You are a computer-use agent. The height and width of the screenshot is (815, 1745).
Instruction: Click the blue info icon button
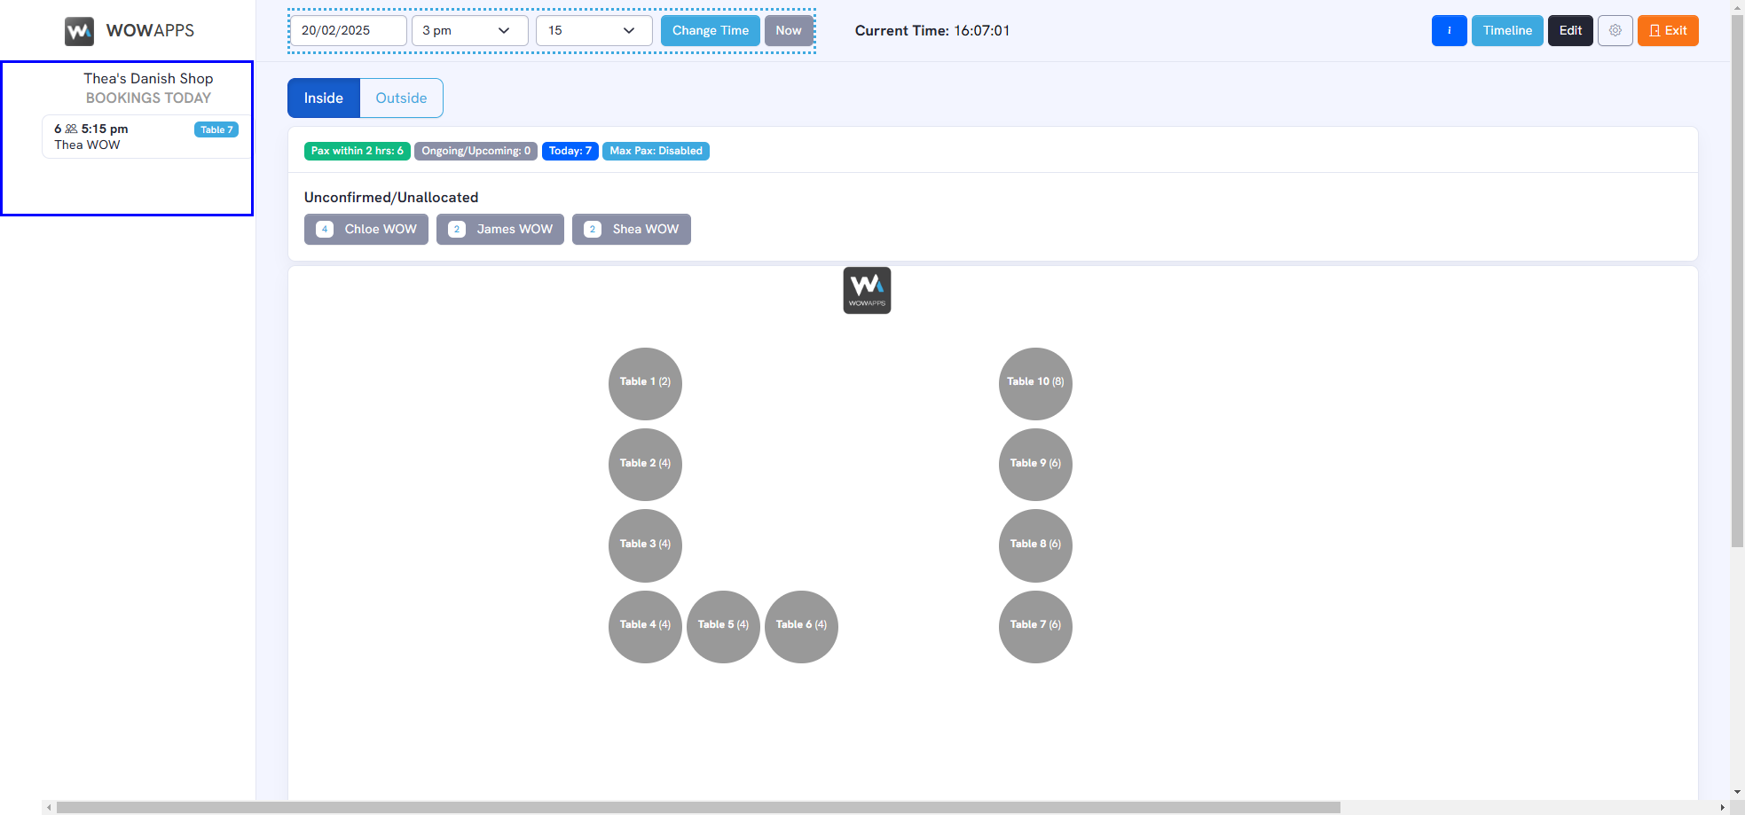pyautogui.click(x=1449, y=30)
